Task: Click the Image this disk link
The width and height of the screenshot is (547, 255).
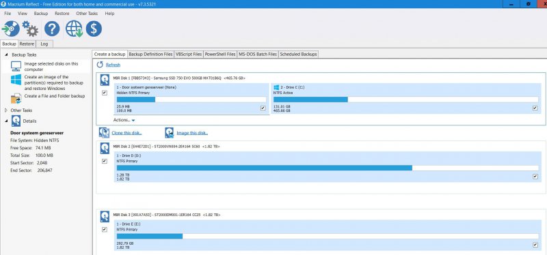Action: tap(192, 133)
